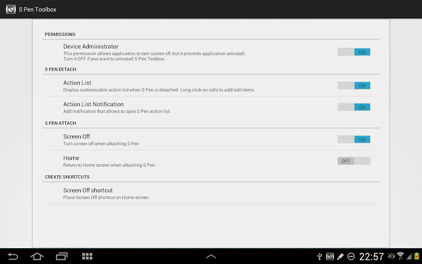Disable the Action List toggle
422x264 pixels.
[354, 86]
